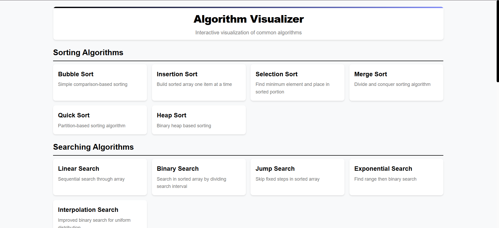This screenshot has height=228, width=499.
Task: Select the Heap Sort card
Action: click(199, 120)
